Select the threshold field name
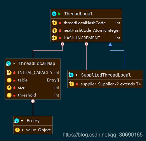This screenshot has width=146, height=141. 27,95
